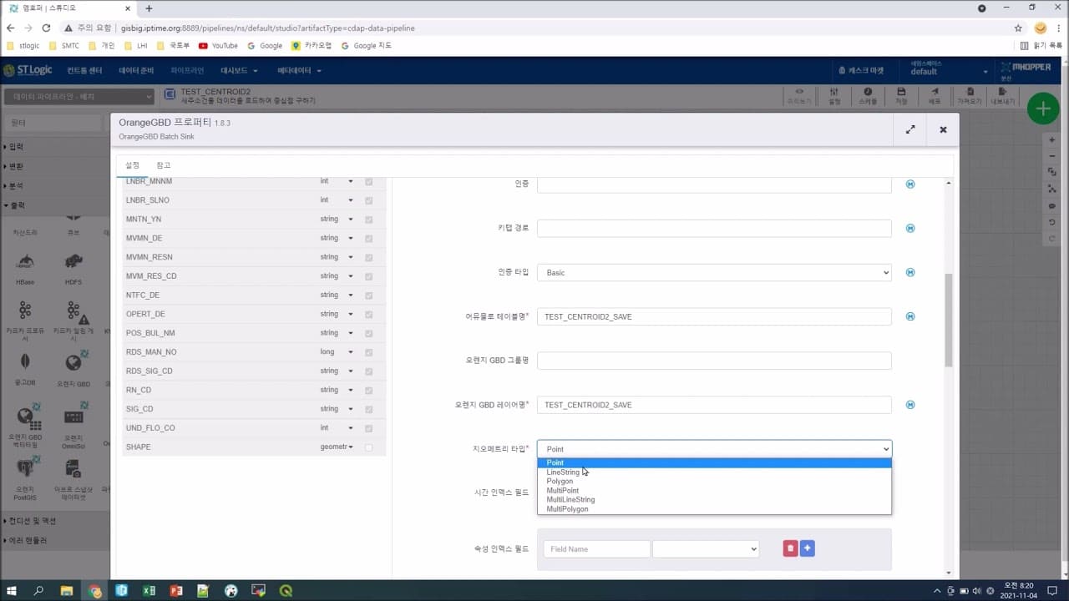
Task: Toggle the null checkbox for SHAPE field
Action: point(368,447)
